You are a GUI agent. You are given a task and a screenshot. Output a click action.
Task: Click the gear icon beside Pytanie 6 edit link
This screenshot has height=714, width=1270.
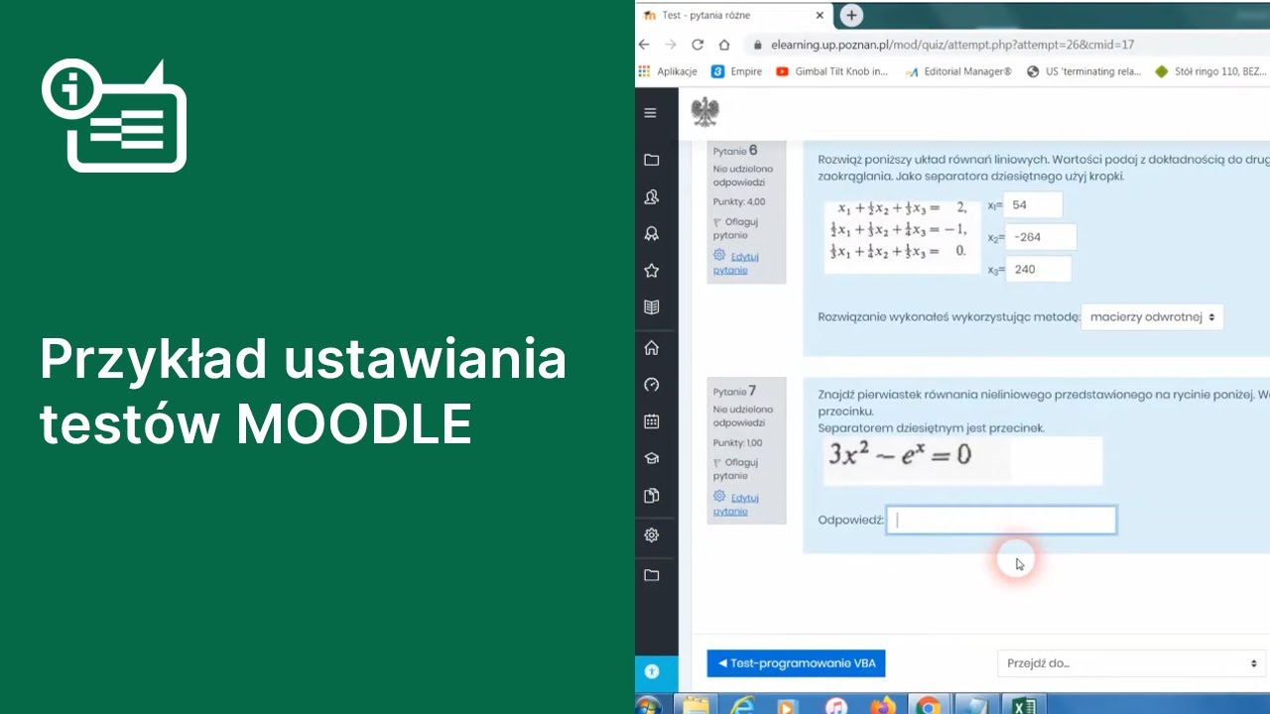tap(719, 255)
